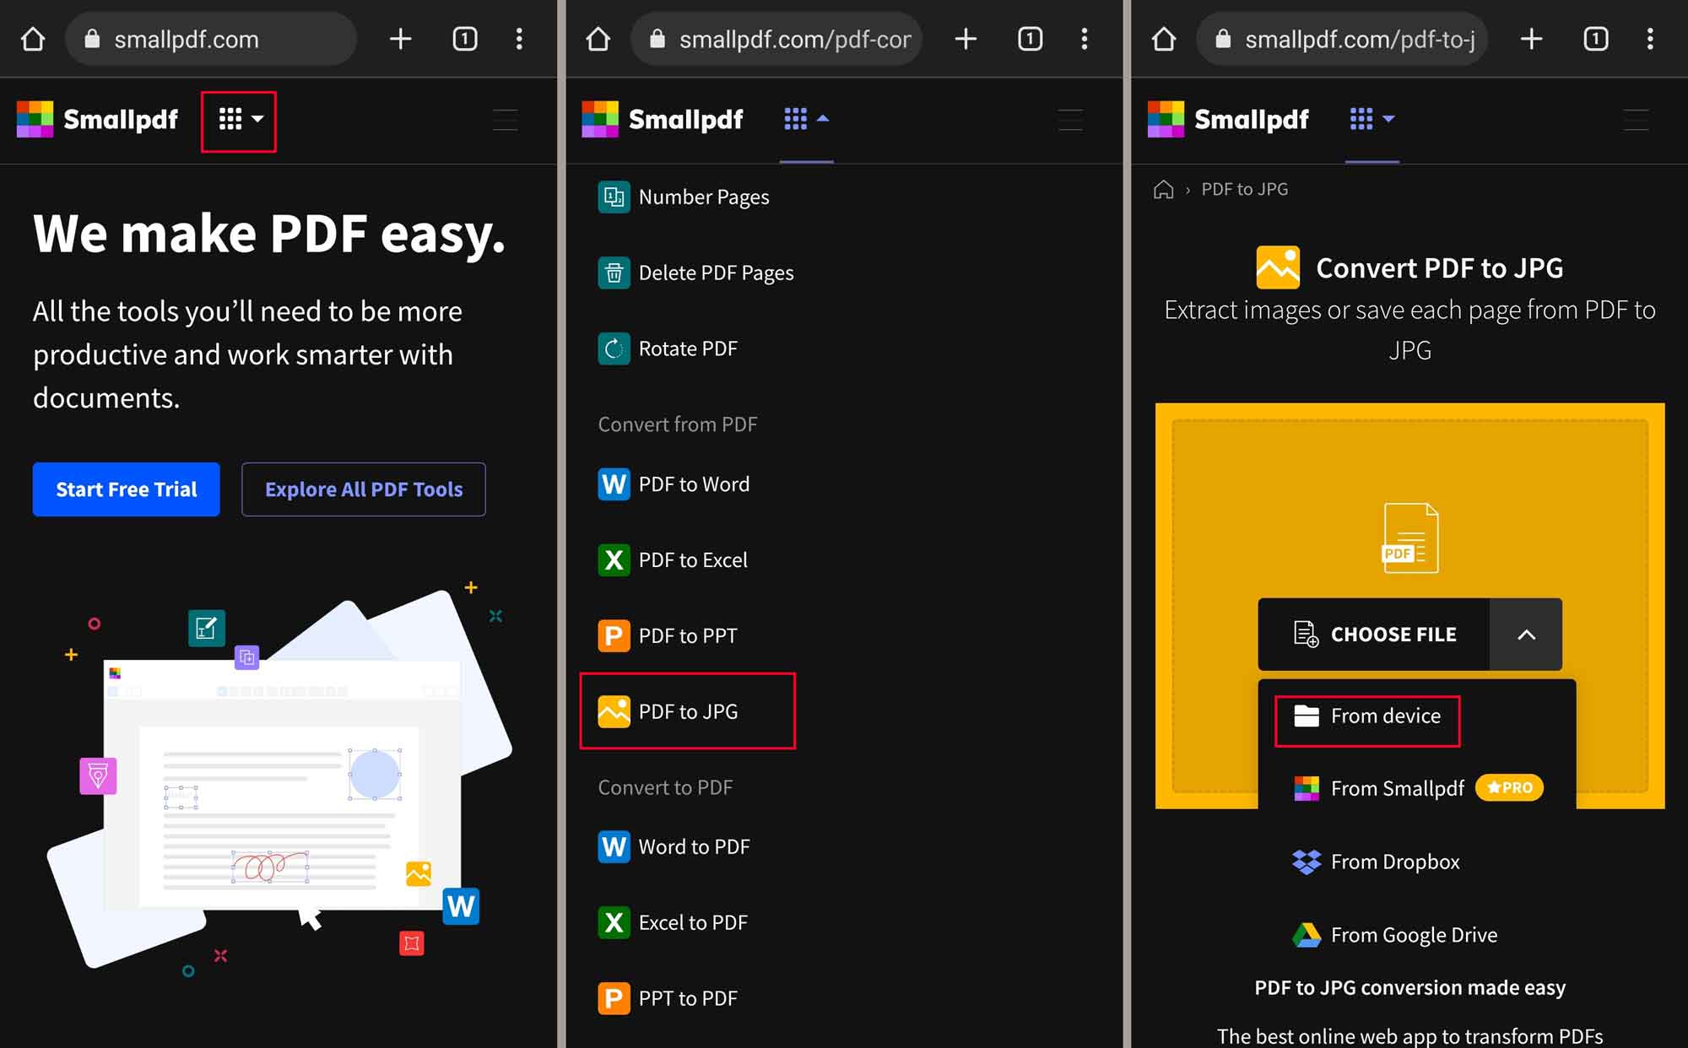Choose From Google Drive option

[x=1395, y=935]
